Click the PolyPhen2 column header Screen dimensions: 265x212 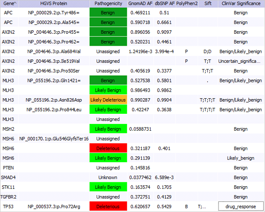click(x=187, y=4)
